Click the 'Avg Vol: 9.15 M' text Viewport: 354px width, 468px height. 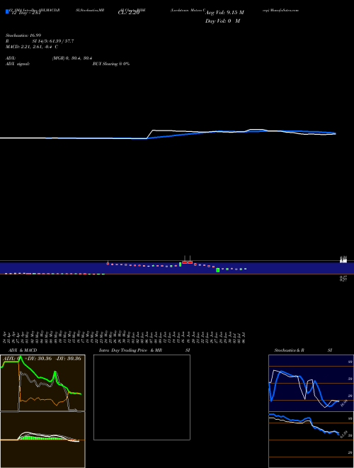click(x=224, y=13)
